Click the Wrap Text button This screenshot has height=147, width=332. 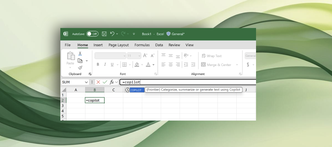pyautogui.click(x=212, y=56)
